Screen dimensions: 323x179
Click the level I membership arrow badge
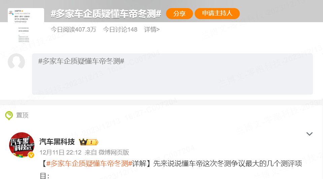[x=93, y=142]
